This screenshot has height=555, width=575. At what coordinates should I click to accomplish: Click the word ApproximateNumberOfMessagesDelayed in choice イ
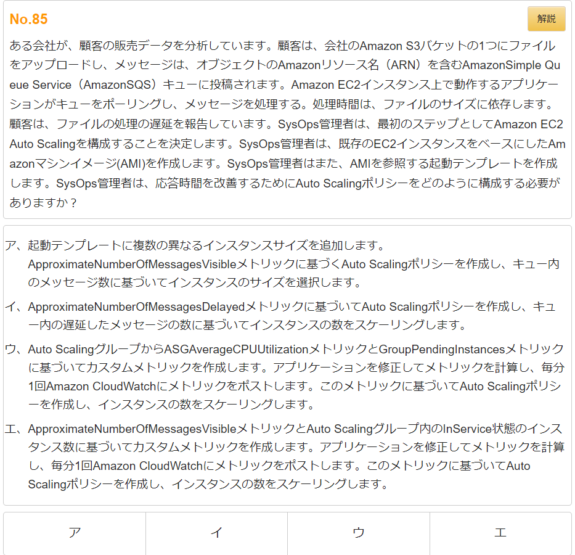pyautogui.click(x=136, y=306)
